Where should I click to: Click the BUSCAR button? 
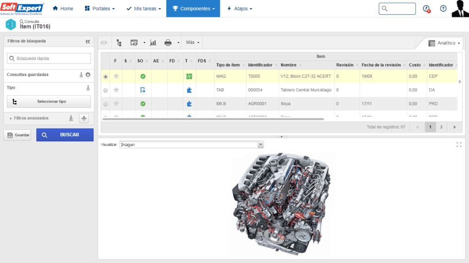tap(65, 135)
